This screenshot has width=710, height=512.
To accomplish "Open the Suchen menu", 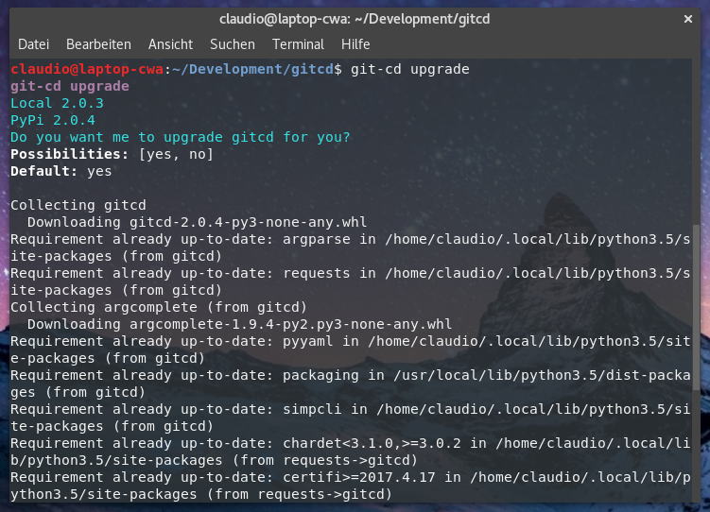I will (233, 44).
